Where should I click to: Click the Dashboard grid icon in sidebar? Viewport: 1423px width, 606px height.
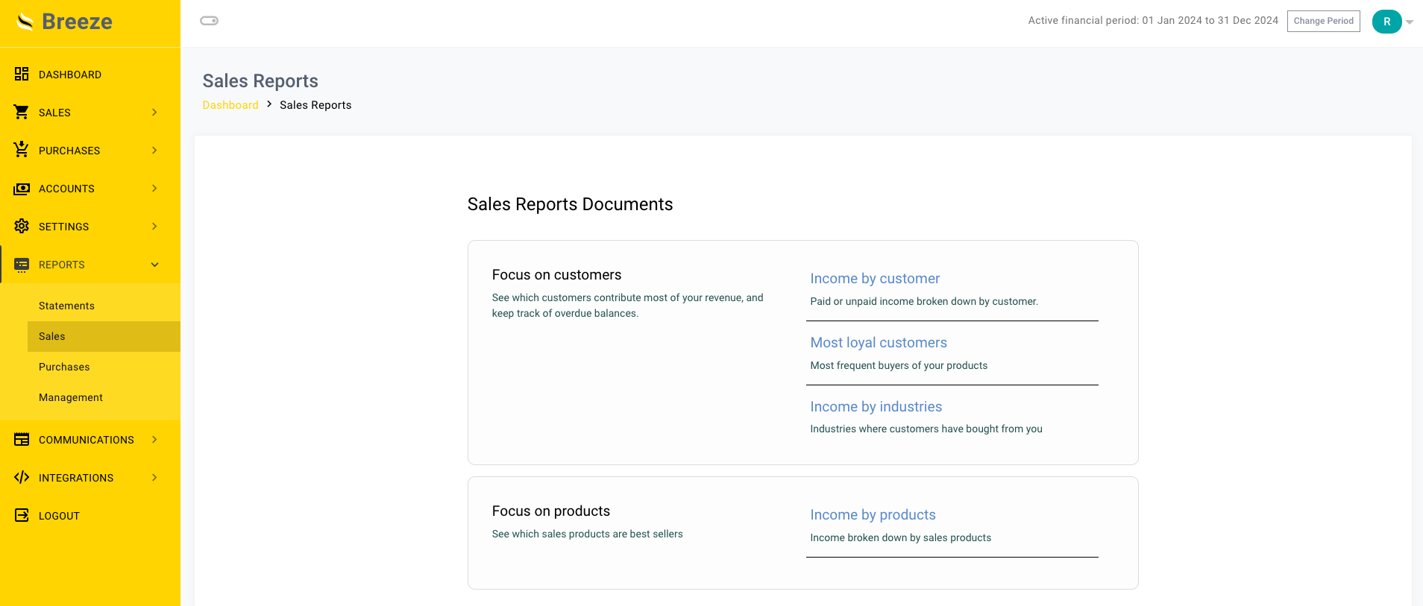pyautogui.click(x=22, y=75)
